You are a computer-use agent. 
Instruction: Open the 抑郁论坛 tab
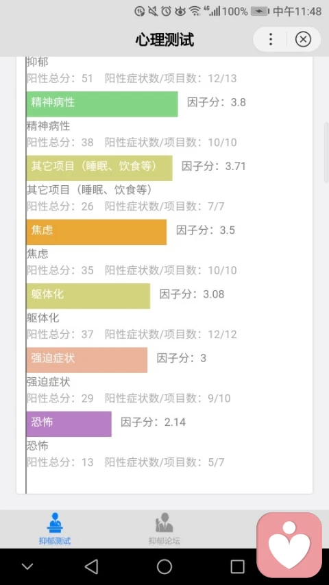pyautogui.click(x=164, y=528)
